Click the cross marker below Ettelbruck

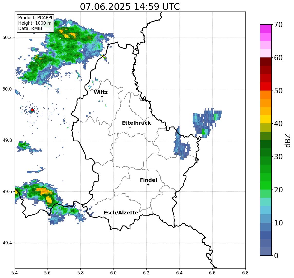click(x=130, y=127)
